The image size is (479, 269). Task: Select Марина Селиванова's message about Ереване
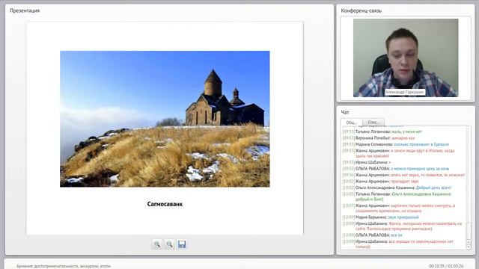396,144
